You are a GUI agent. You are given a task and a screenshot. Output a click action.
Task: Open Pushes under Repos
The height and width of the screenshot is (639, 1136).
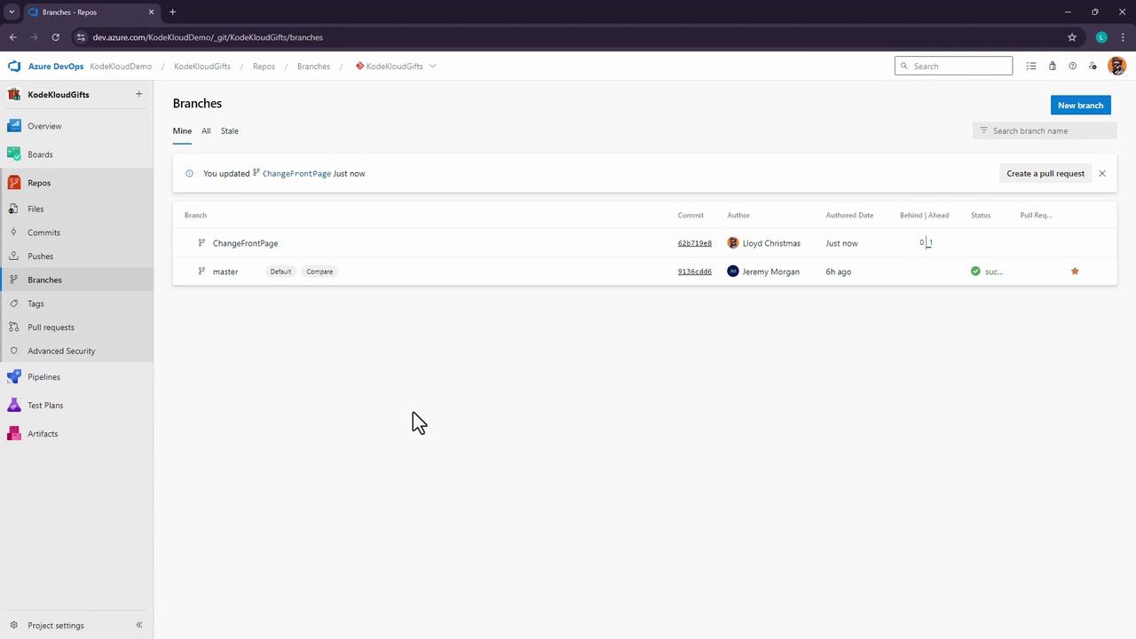point(40,256)
